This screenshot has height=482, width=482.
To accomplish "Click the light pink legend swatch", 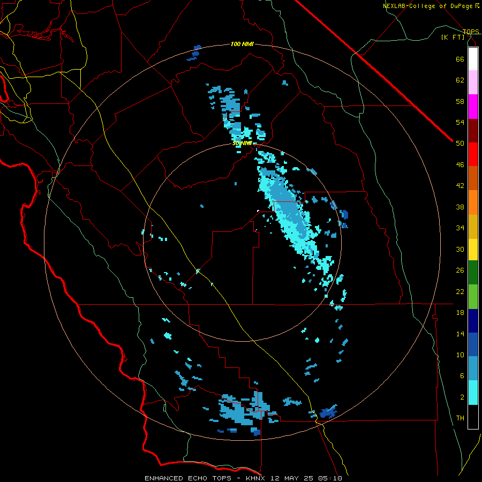I will (x=473, y=82).
